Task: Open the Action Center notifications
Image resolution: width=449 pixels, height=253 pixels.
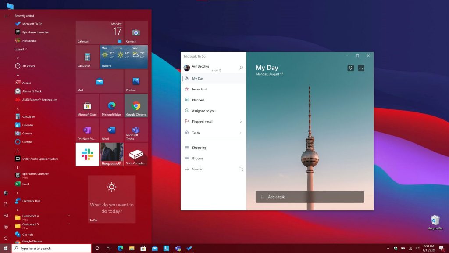Action: [x=442, y=249]
